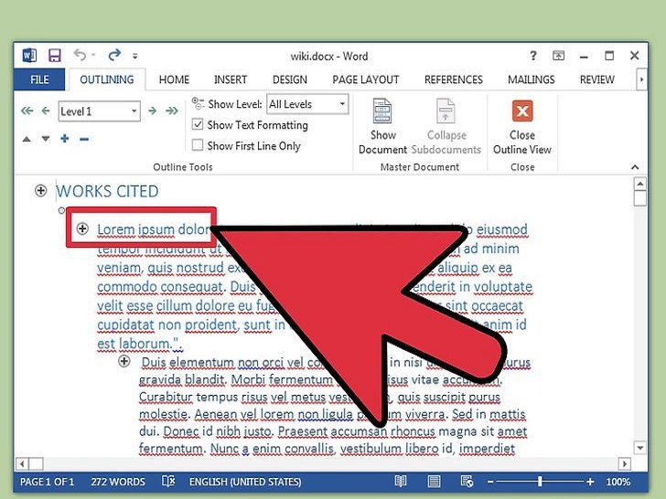Expand the WORKS CITED heading plus symbol
666x499 pixels.
[x=40, y=191]
